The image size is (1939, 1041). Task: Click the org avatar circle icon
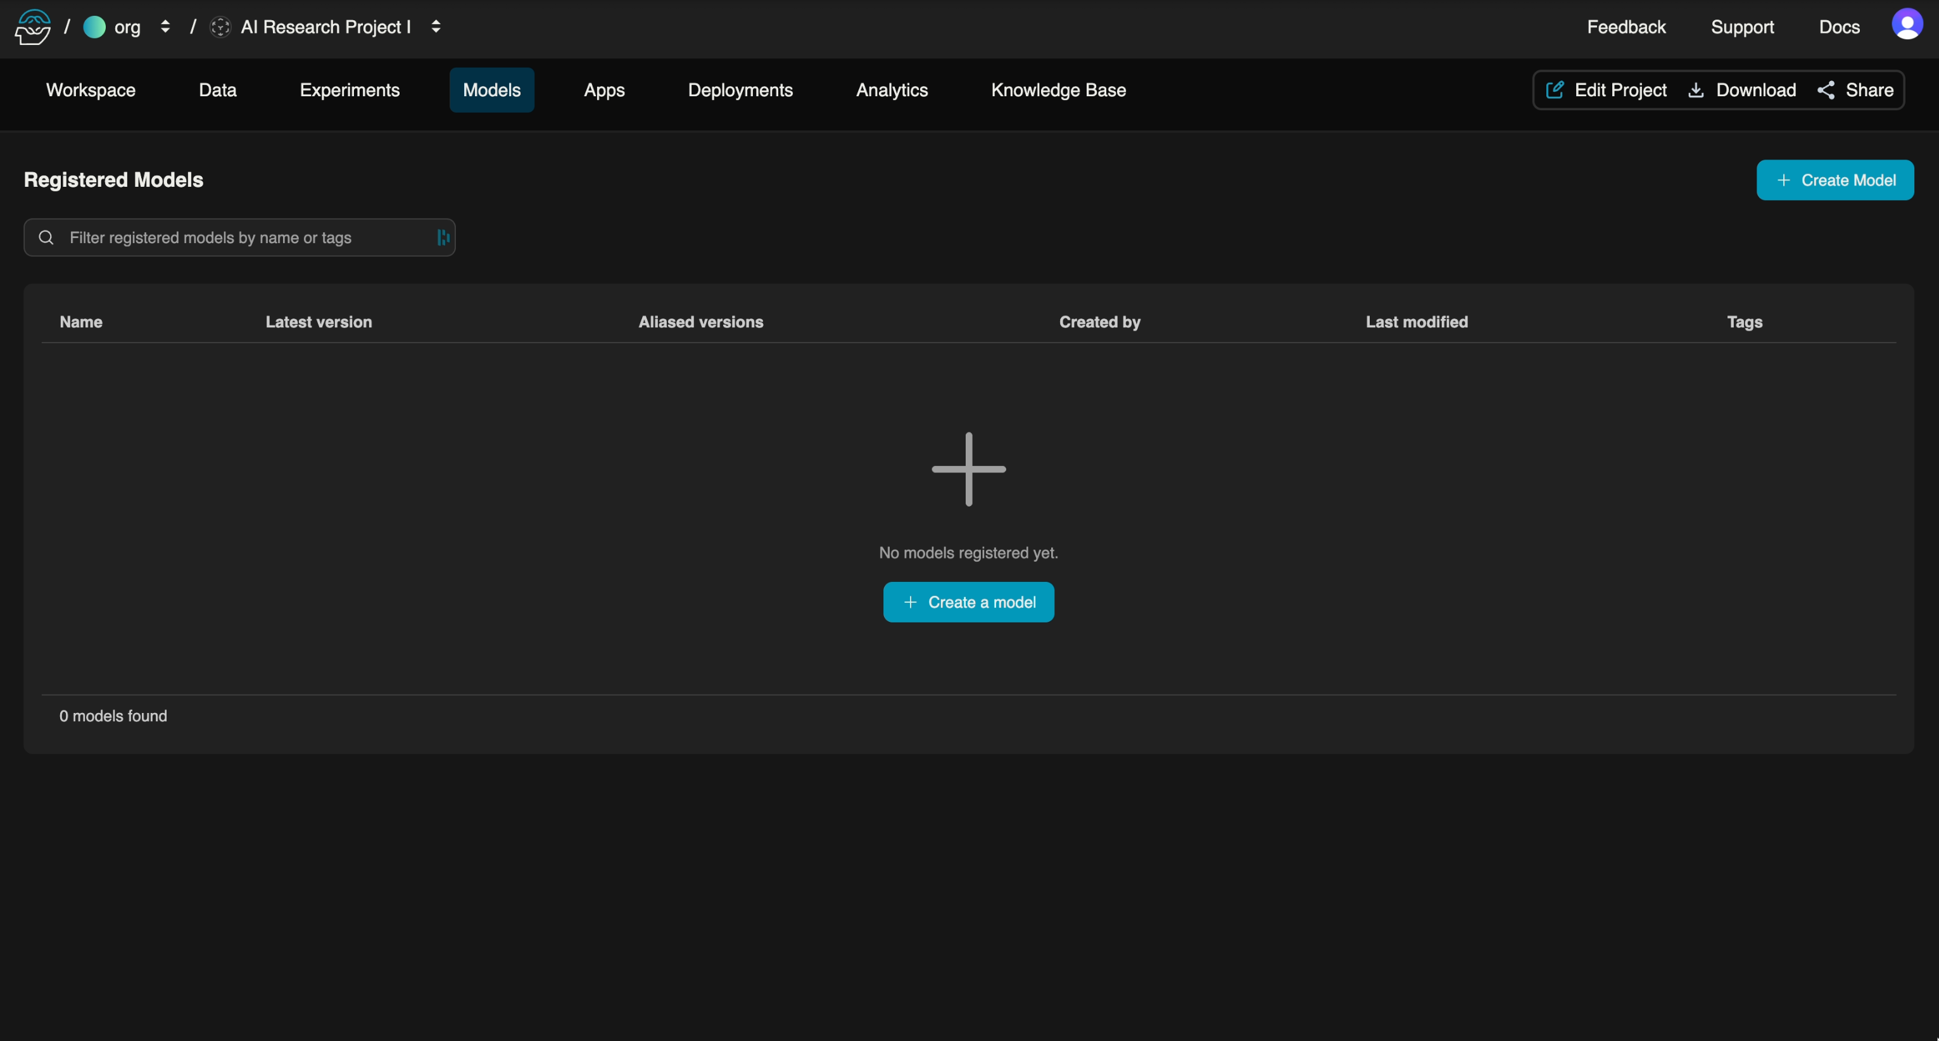pos(94,27)
